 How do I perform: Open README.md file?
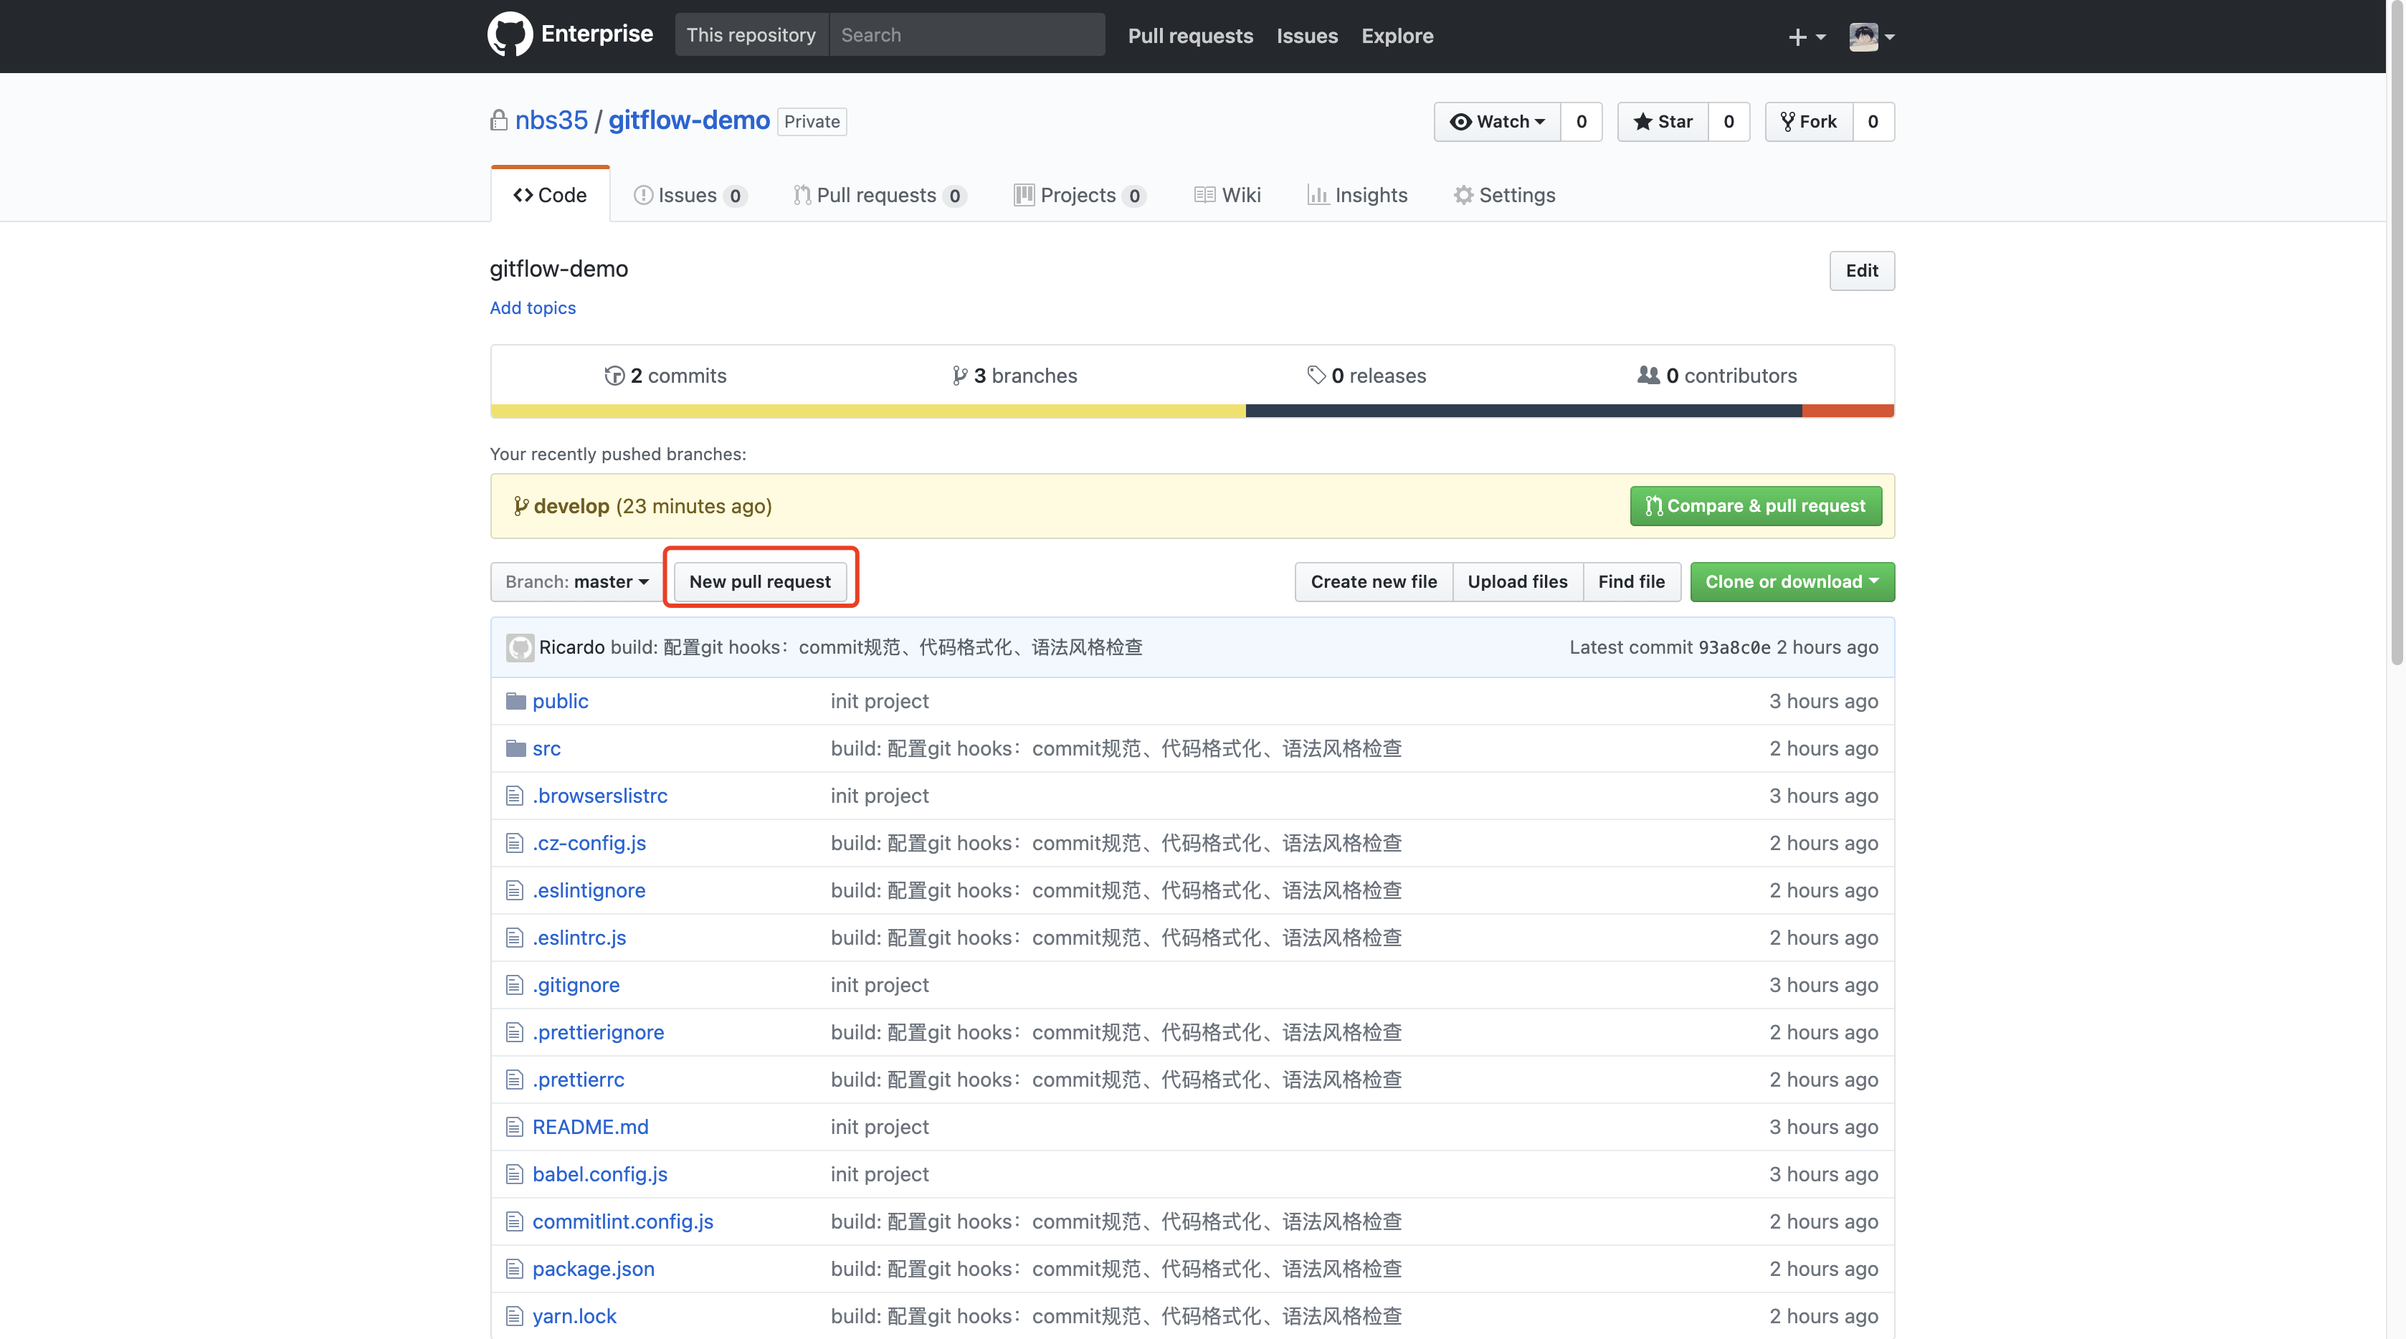[x=590, y=1127]
